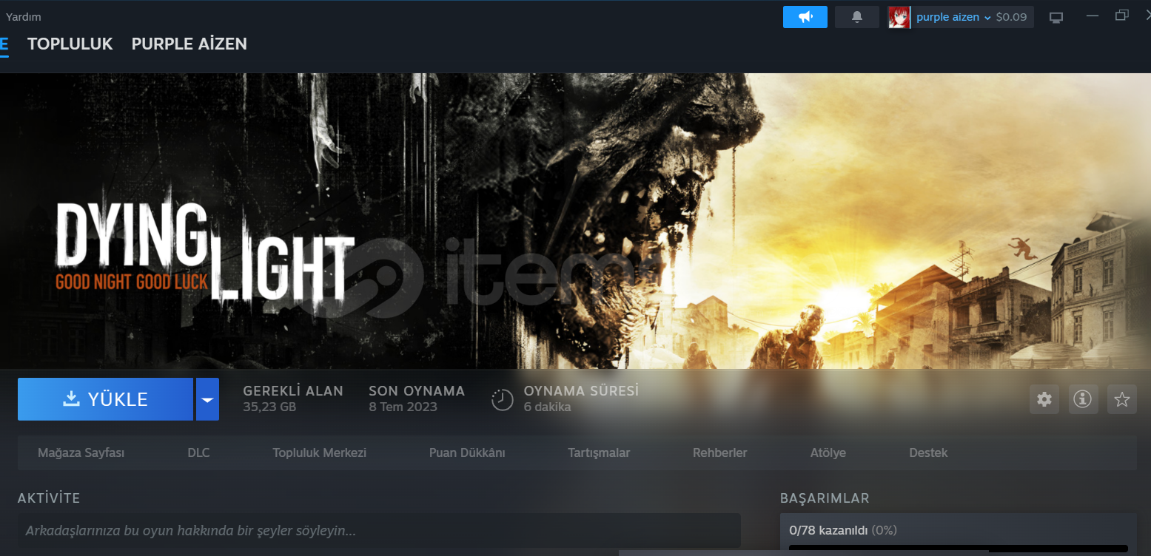
Task: Add Dying Light to favorites with star
Action: (x=1122, y=399)
